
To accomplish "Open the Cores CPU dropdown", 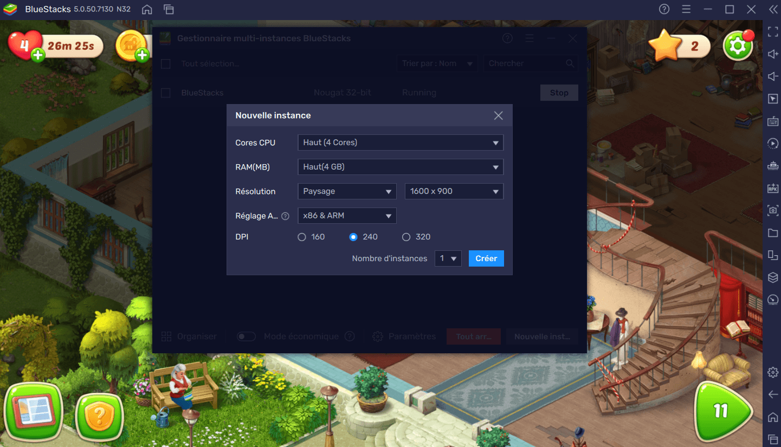I will click(x=401, y=142).
